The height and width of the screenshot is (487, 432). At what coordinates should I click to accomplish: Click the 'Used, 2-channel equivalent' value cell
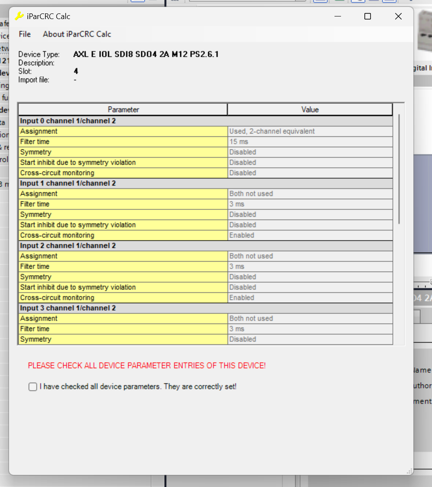click(x=310, y=131)
